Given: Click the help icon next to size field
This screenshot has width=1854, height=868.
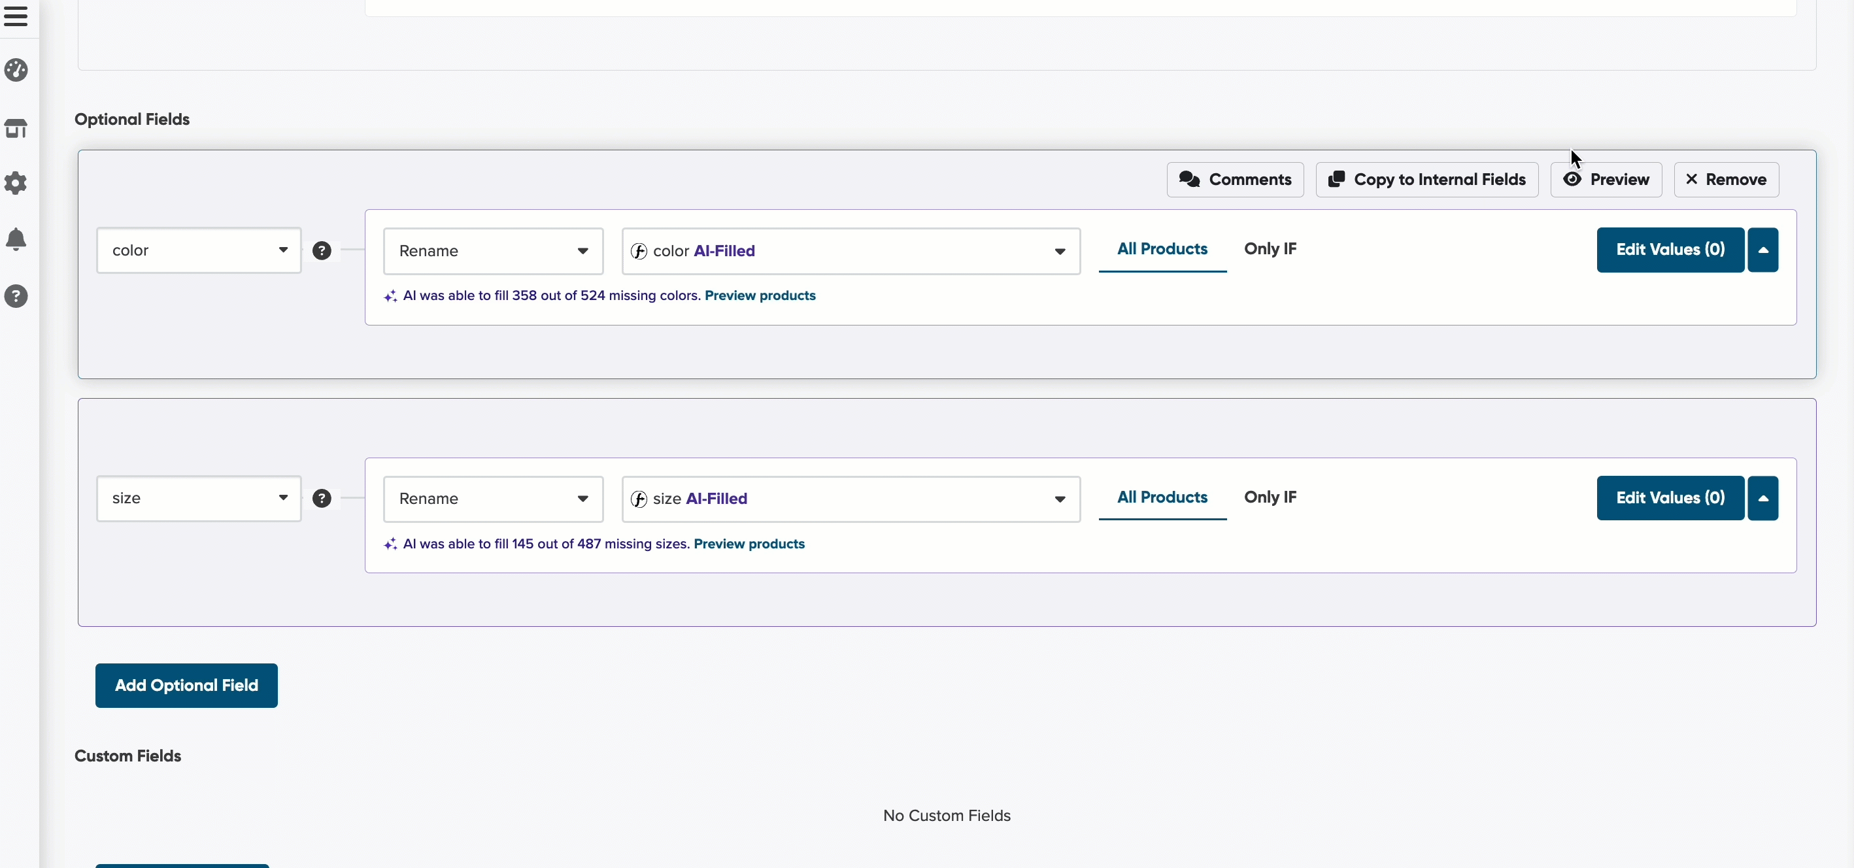Looking at the screenshot, I should click(322, 499).
